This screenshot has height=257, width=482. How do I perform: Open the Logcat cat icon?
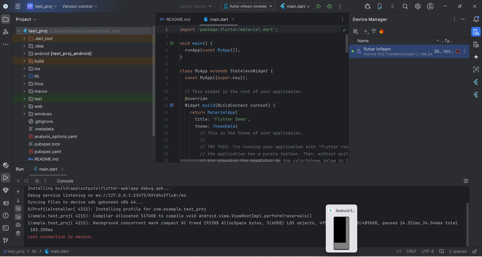point(6,203)
